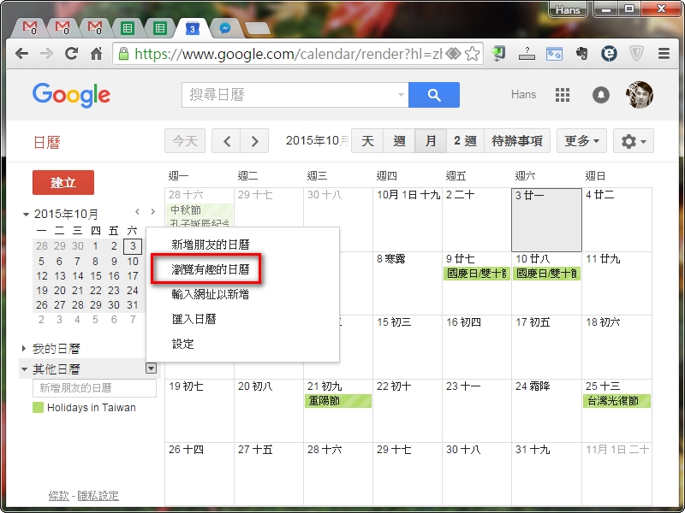Go to next month using main toolbar arrow
This screenshot has width=685, height=513.
(254, 141)
